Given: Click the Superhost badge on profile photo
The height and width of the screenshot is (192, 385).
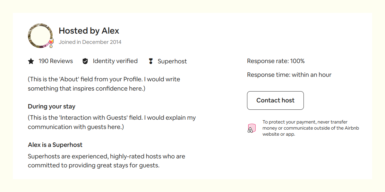Looking at the screenshot, I should 51,43.
